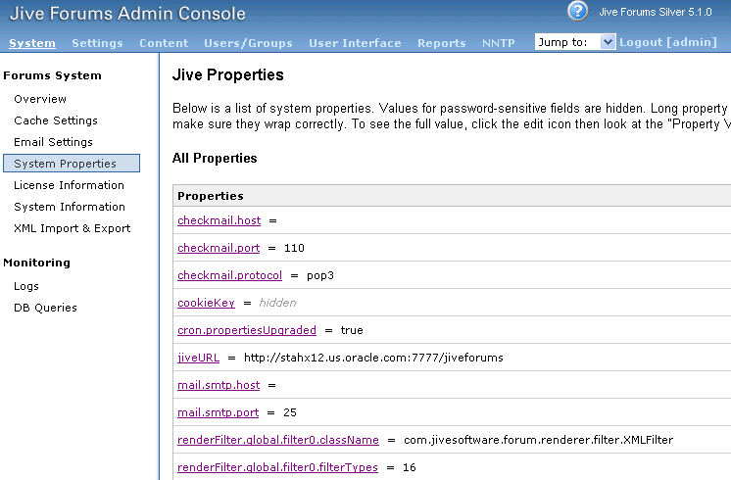Click the cookieKey property link
731x480 pixels.
[x=206, y=303]
